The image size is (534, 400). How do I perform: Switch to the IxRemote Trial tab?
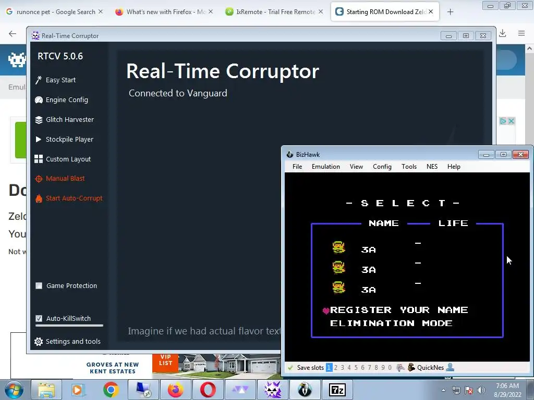pyautogui.click(x=271, y=11)
